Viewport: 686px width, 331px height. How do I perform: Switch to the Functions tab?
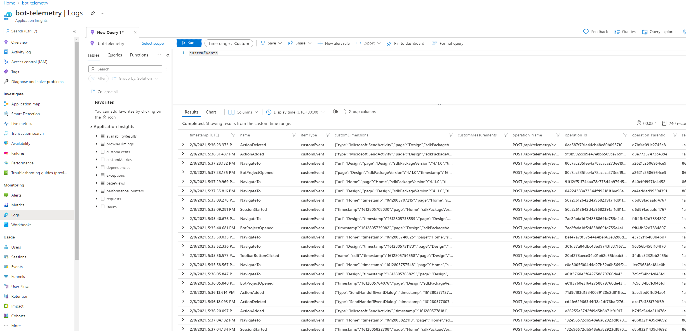click(x=139, y=55)
